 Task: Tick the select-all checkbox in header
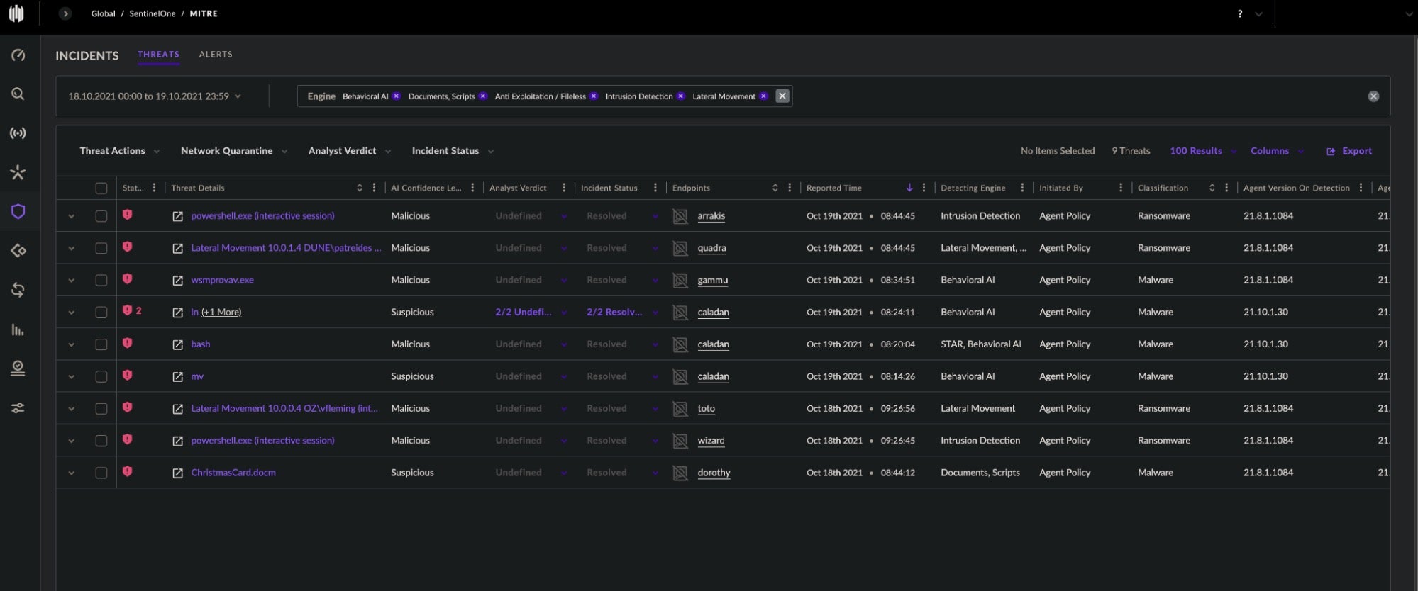pyautogui.click(x=101, y=188)
